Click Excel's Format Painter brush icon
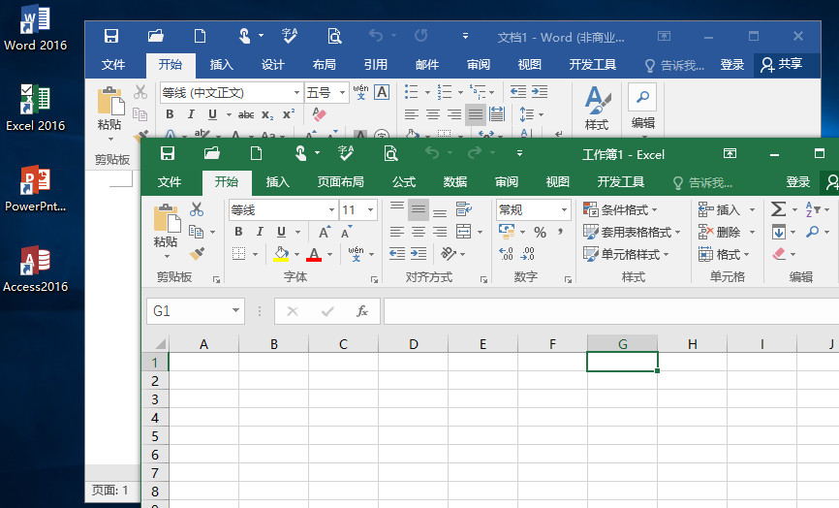The height and width of the screenshot is (508, 839). tap(197, 254)
